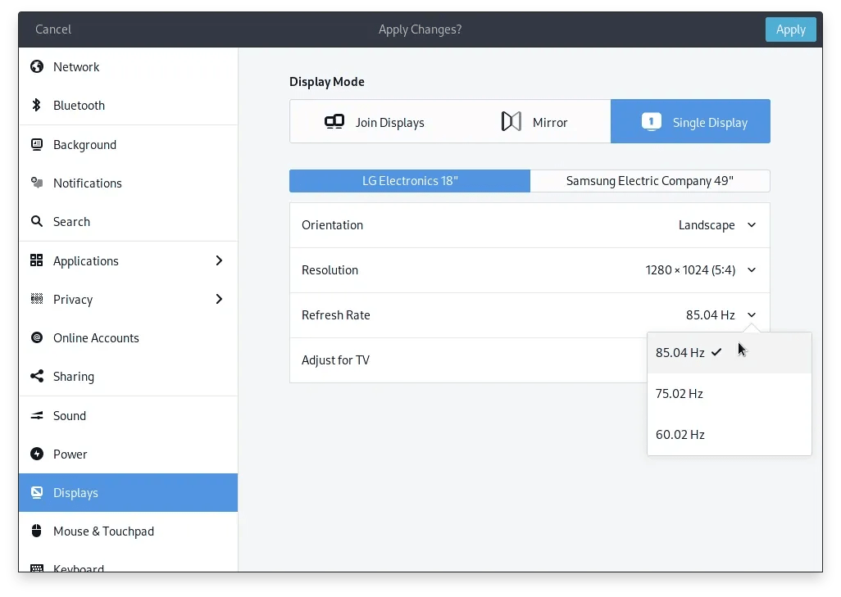Cancel the pending display changes
Image resolution: width=841 pixels, height=597 pixels.
click(x=52, y=29)
